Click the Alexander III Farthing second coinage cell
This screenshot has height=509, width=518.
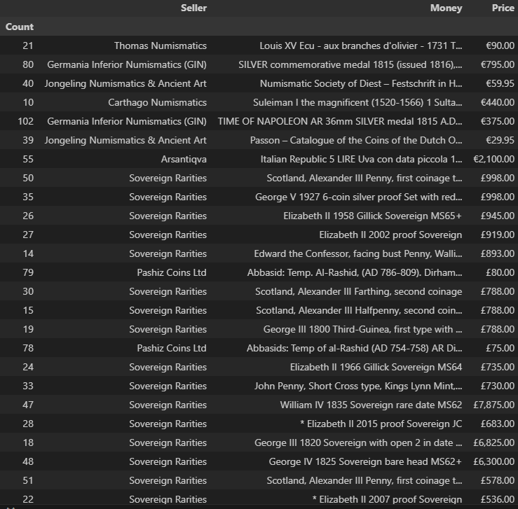[358, 291]
